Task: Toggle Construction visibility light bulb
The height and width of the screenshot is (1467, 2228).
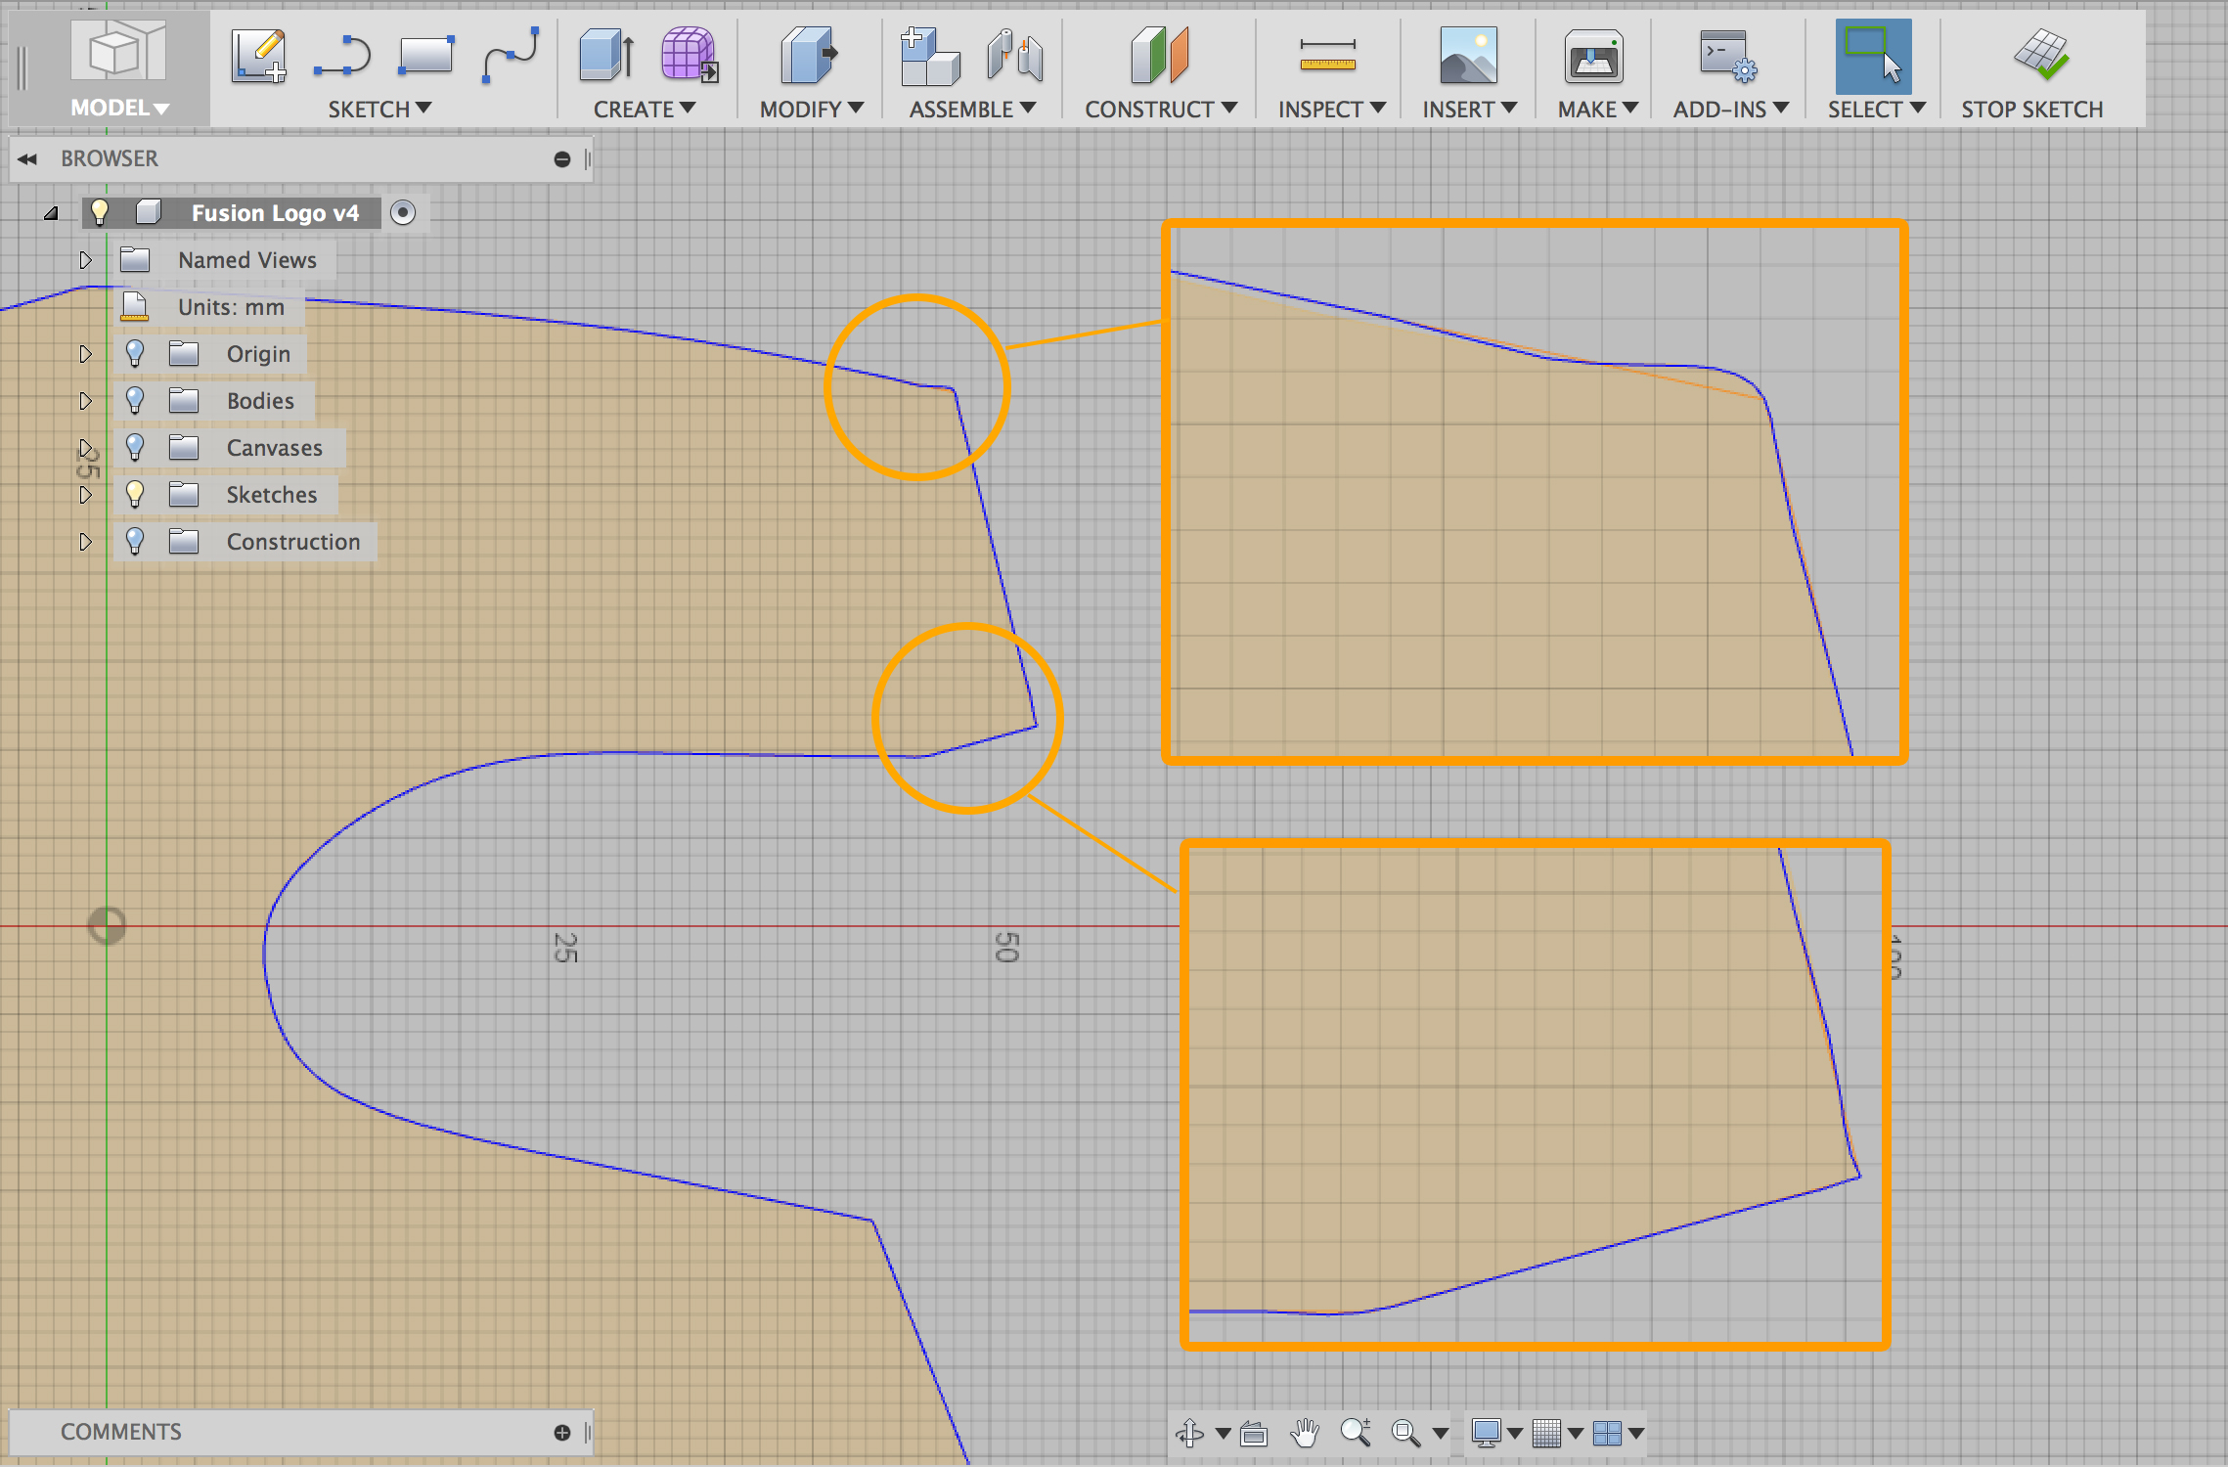Action: pyautogui.click(x=135, y=541)
